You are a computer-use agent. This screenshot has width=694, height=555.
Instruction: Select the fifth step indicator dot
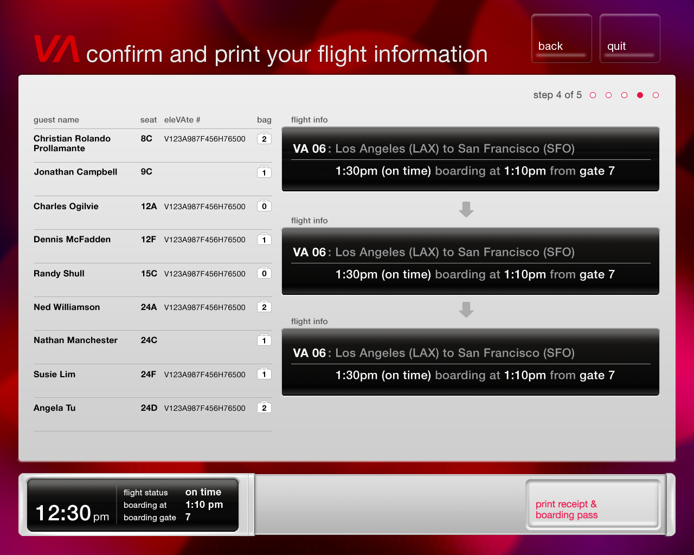(x=656, y=95)
